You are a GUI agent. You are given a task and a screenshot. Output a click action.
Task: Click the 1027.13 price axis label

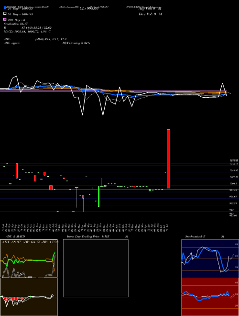pos(234,177)
